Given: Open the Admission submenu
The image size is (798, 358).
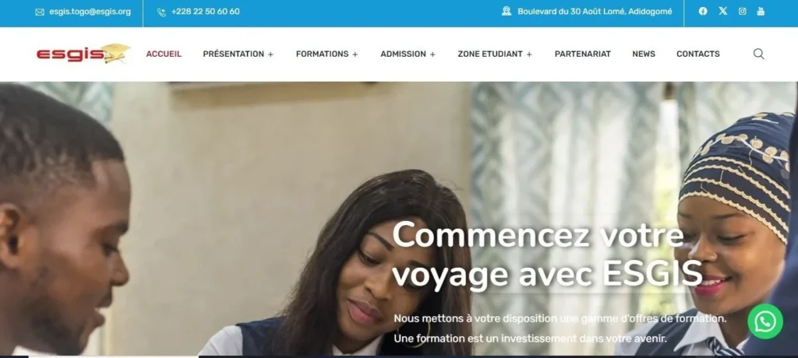Looking at the screenshot, I should click(x=408, y=54).
